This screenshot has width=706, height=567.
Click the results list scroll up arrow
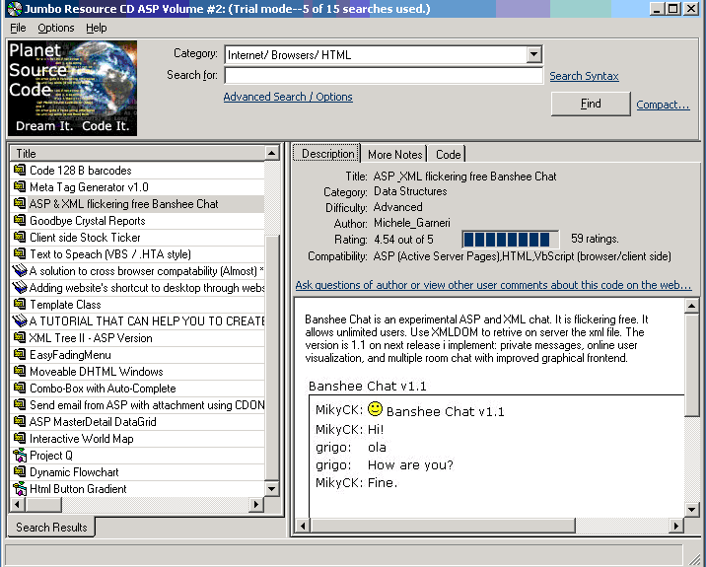click(x=271, y=154)
